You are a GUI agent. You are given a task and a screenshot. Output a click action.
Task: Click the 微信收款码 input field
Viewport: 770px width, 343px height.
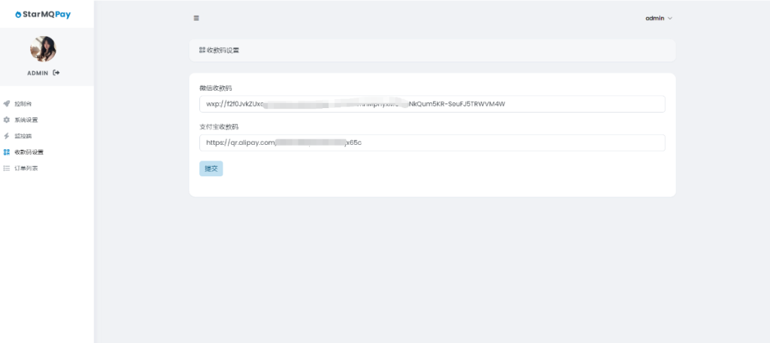pos(432,104)
